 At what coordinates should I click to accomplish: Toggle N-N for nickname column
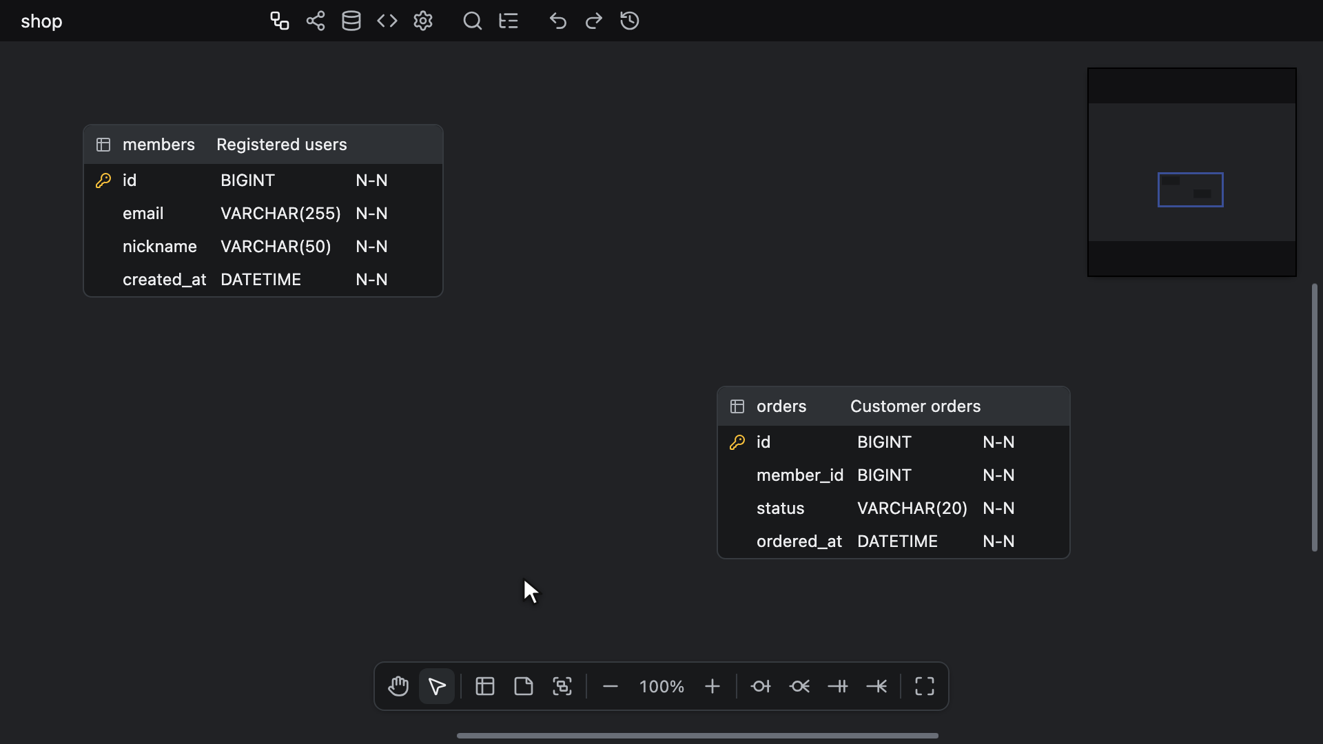point(371,247)
